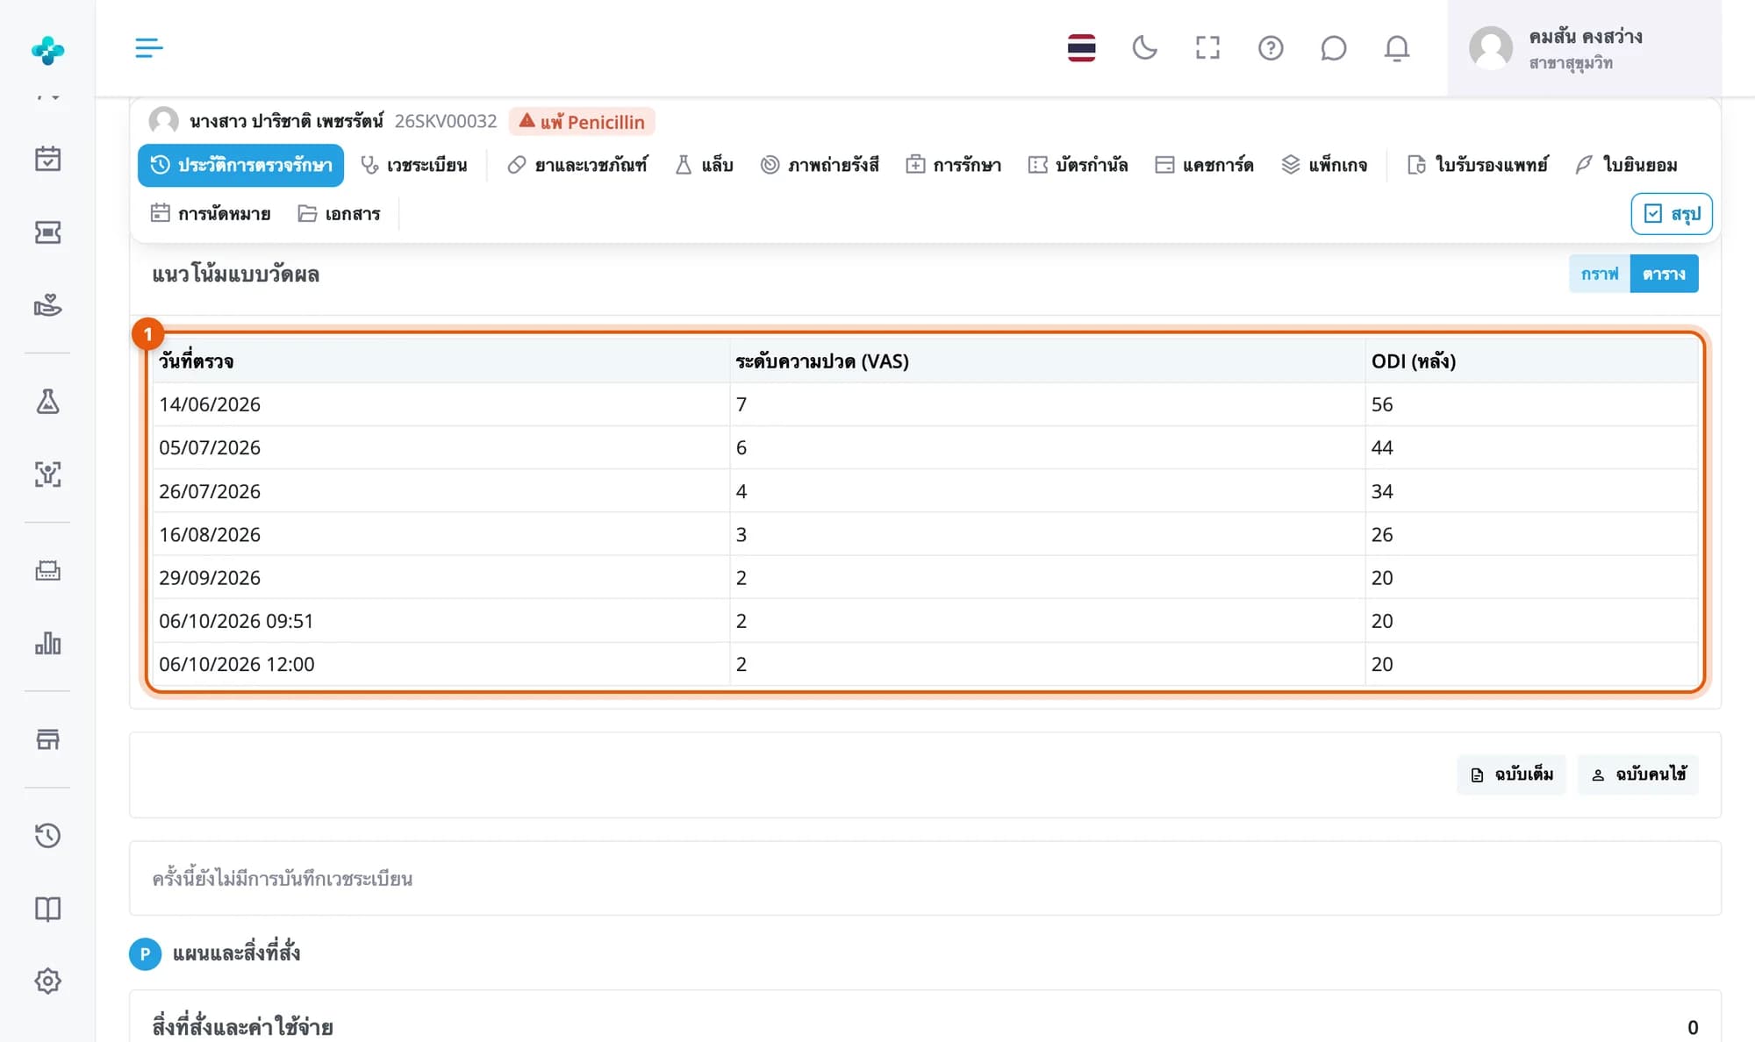Open แพ็กเกจ tab
This screenshot has width=1755, height=1042.
(1324, 165)
